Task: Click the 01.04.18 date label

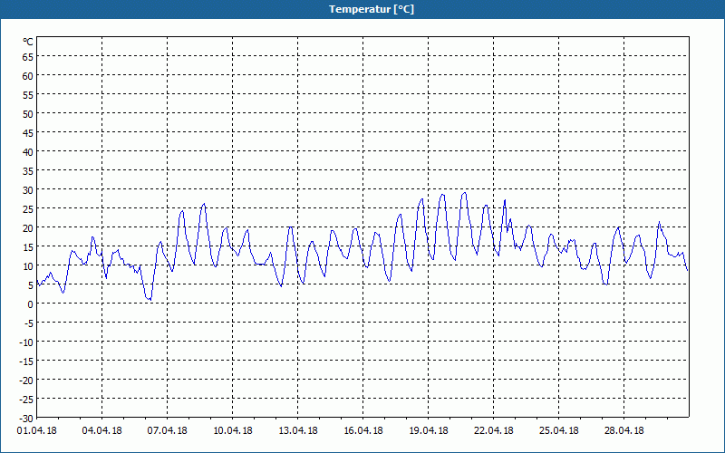Action: [37, 431]
